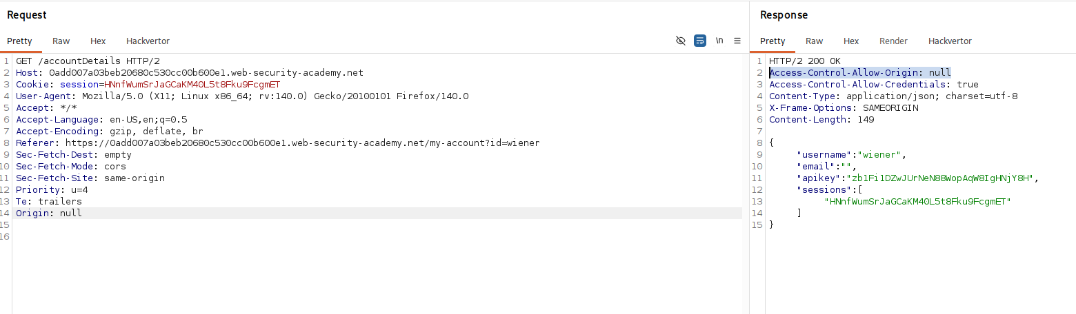Switch to the Response Raw tab

pos(814,41)
